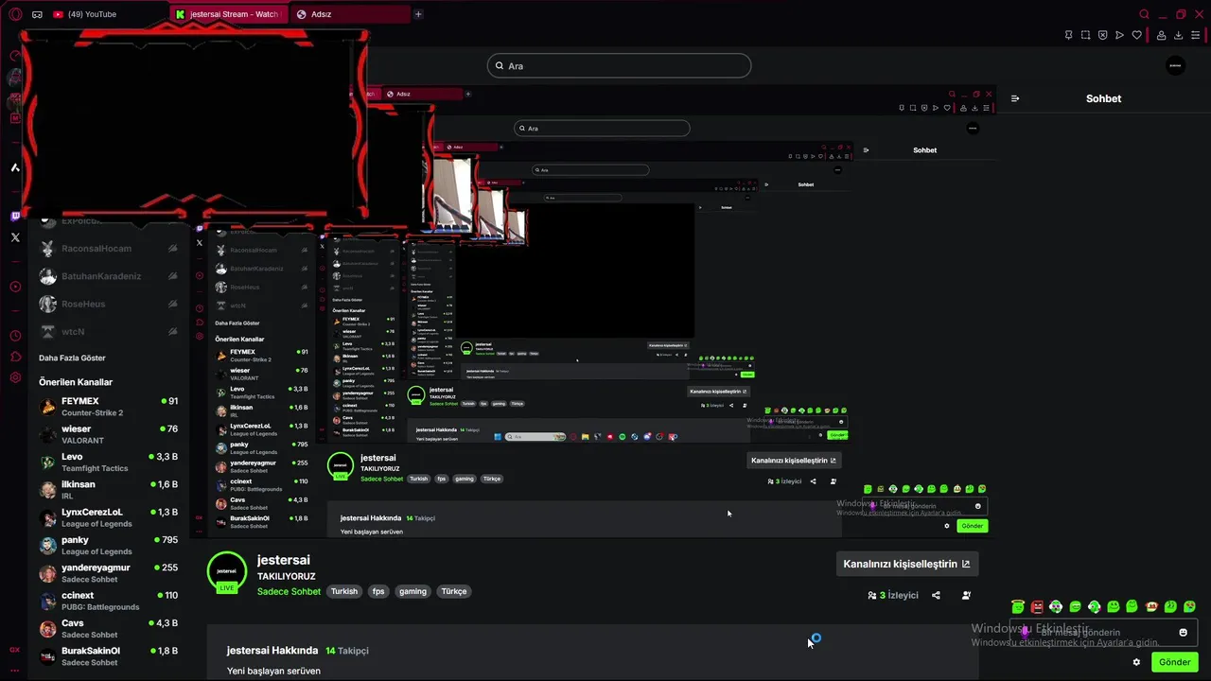Click the Ara search field
The image size is (1211, 681).
619,65
